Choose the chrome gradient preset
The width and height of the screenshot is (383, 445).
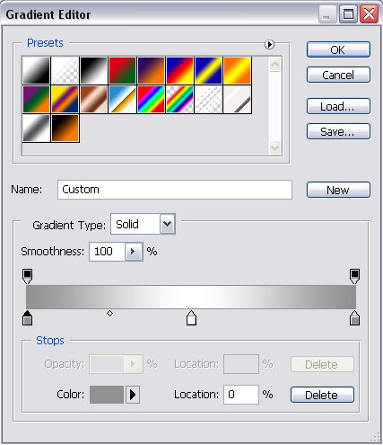click(x=122, y=100)
